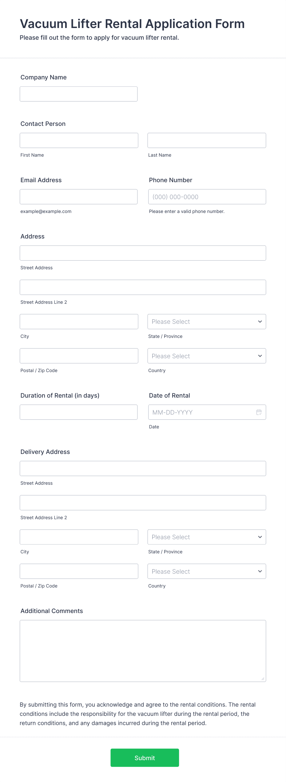
Task: Click the Additional Comments text area
Action: click(143, 651)
